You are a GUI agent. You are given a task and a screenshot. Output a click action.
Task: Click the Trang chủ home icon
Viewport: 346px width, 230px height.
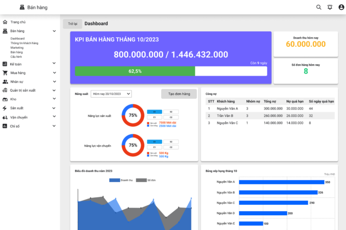[x=5, y=22]
